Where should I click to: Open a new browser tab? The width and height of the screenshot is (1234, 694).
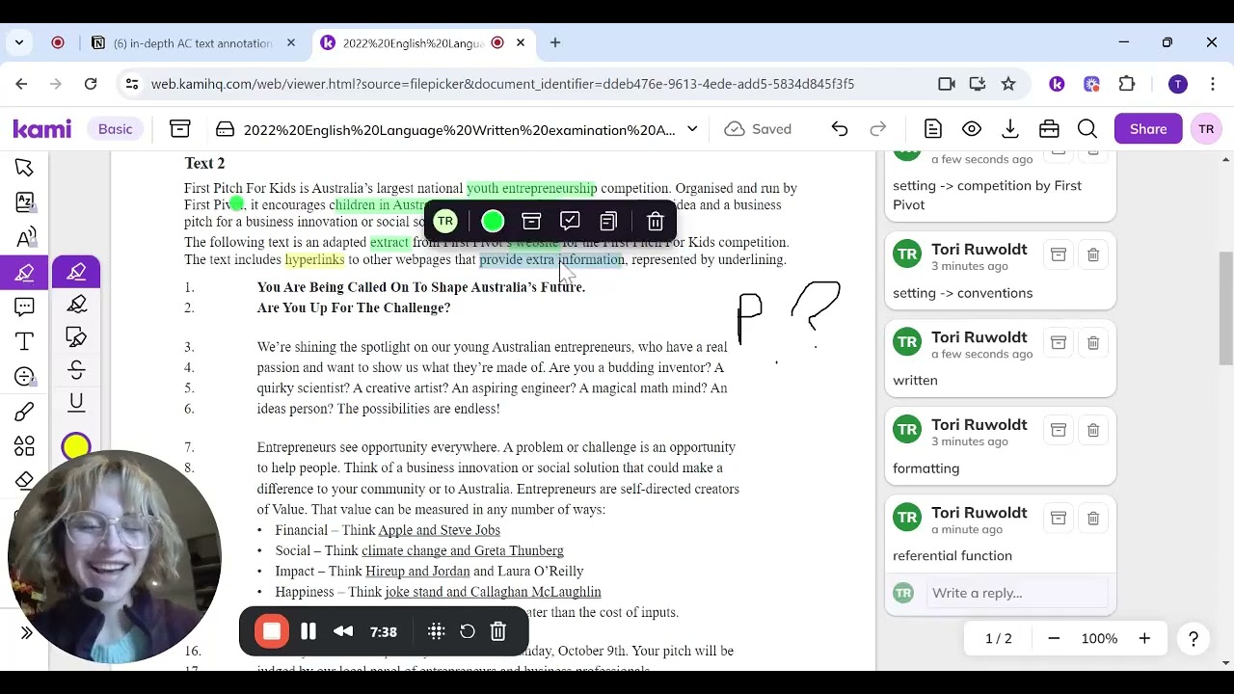(555, 43)
